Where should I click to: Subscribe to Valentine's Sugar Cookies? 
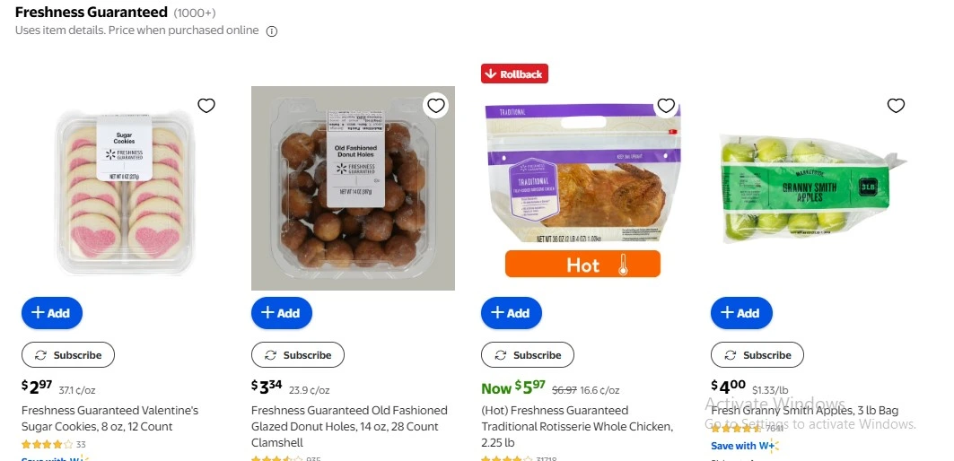point(68,355)
